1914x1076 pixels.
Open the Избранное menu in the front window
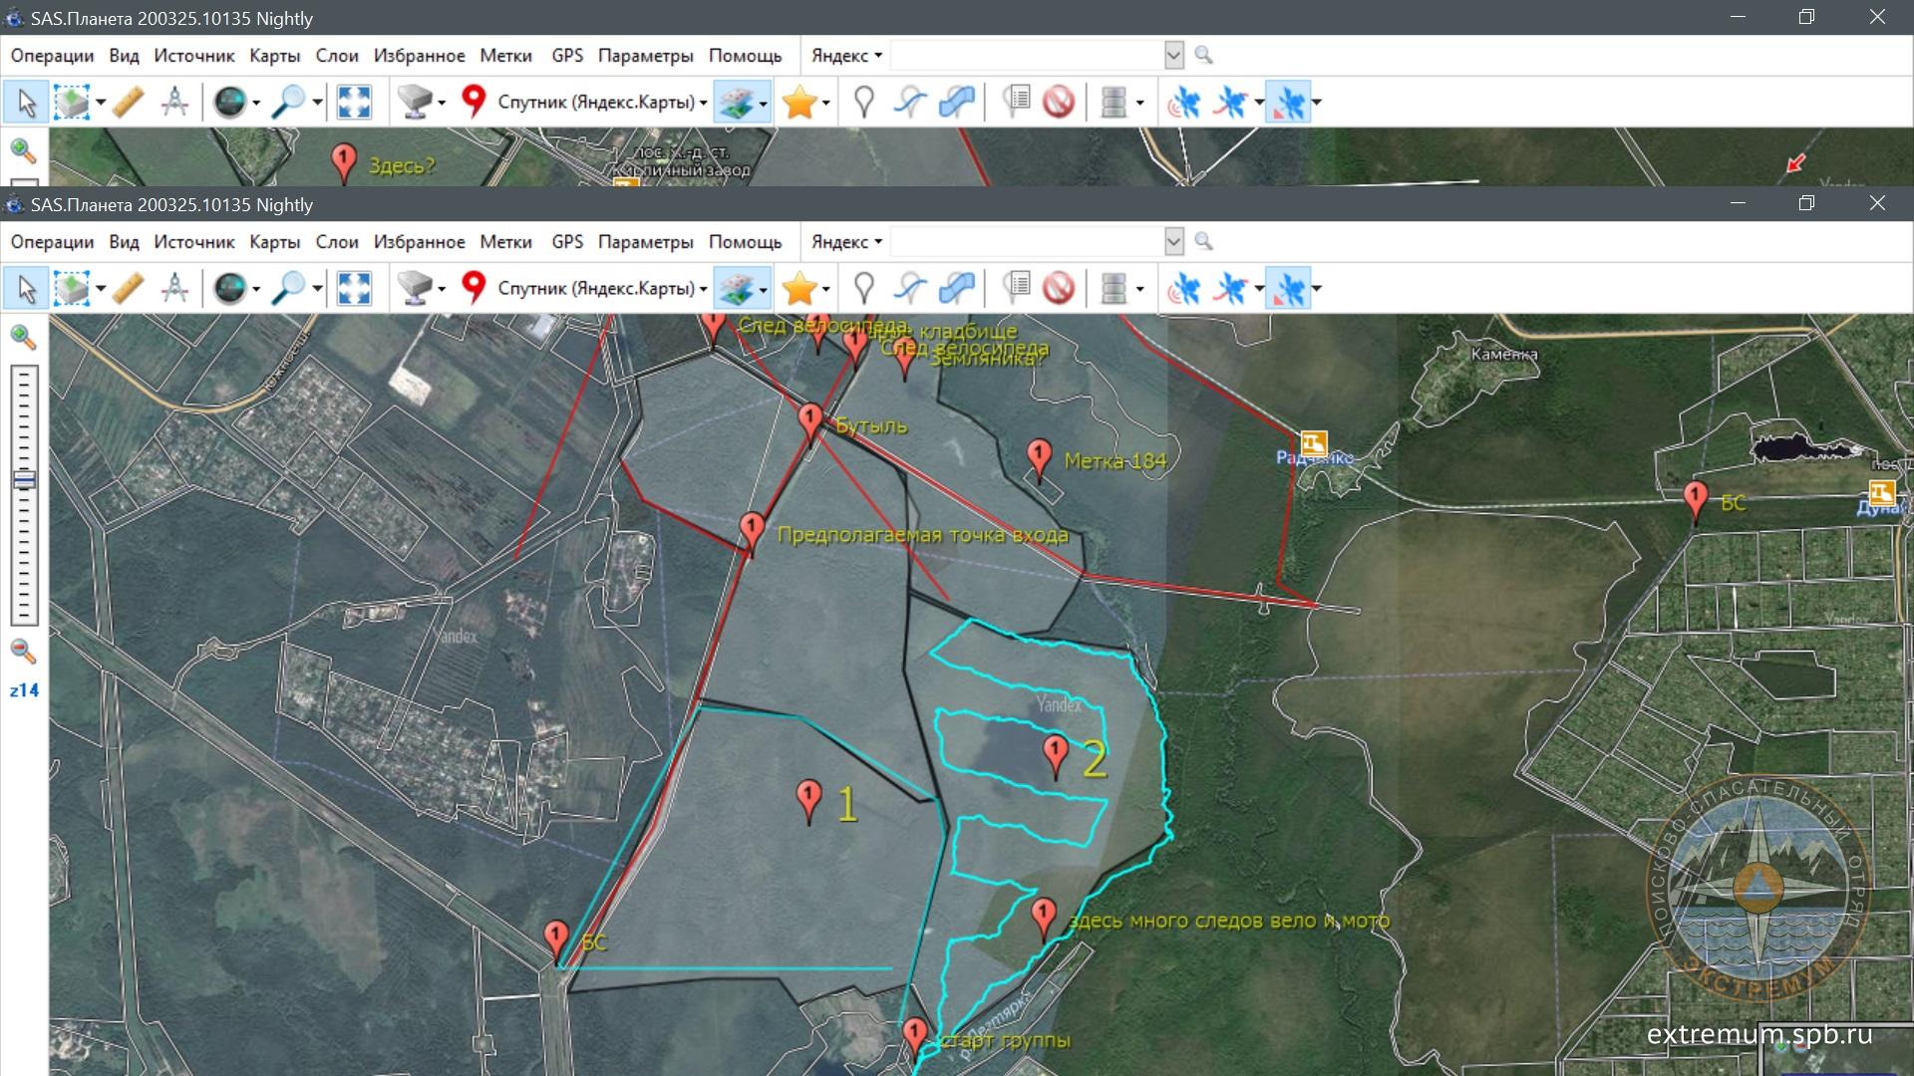coord(420,241)
